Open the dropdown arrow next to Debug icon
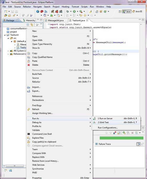 (71, 11)
